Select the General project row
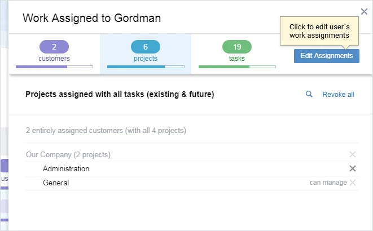Viewport: 373px width, 231px height. [x=56, y=183]
